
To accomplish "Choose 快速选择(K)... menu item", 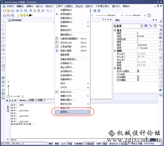I will tap(72, 18).
